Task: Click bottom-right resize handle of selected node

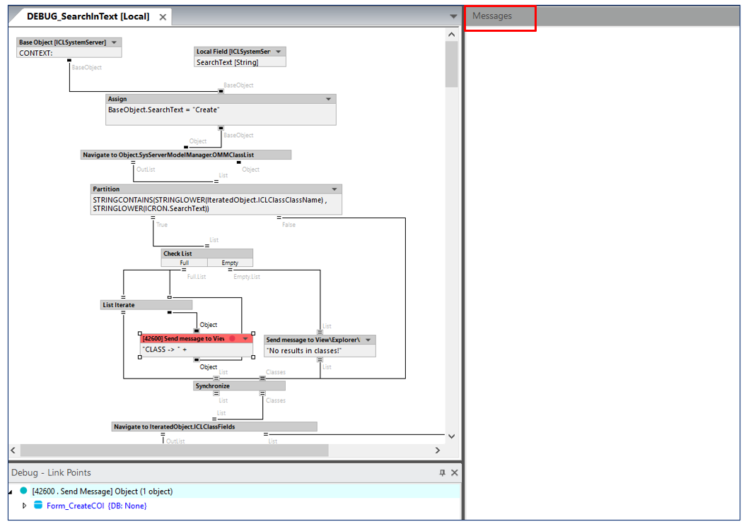Action: 253,357
